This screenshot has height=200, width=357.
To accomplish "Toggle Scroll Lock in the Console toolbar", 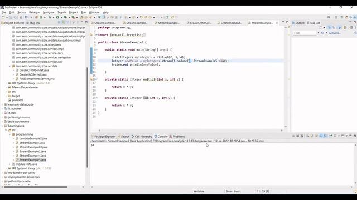I will 312,136.
